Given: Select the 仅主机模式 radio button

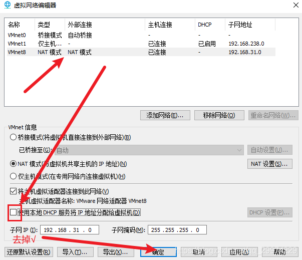Looking at the screenshot, I should pos(13,176).
